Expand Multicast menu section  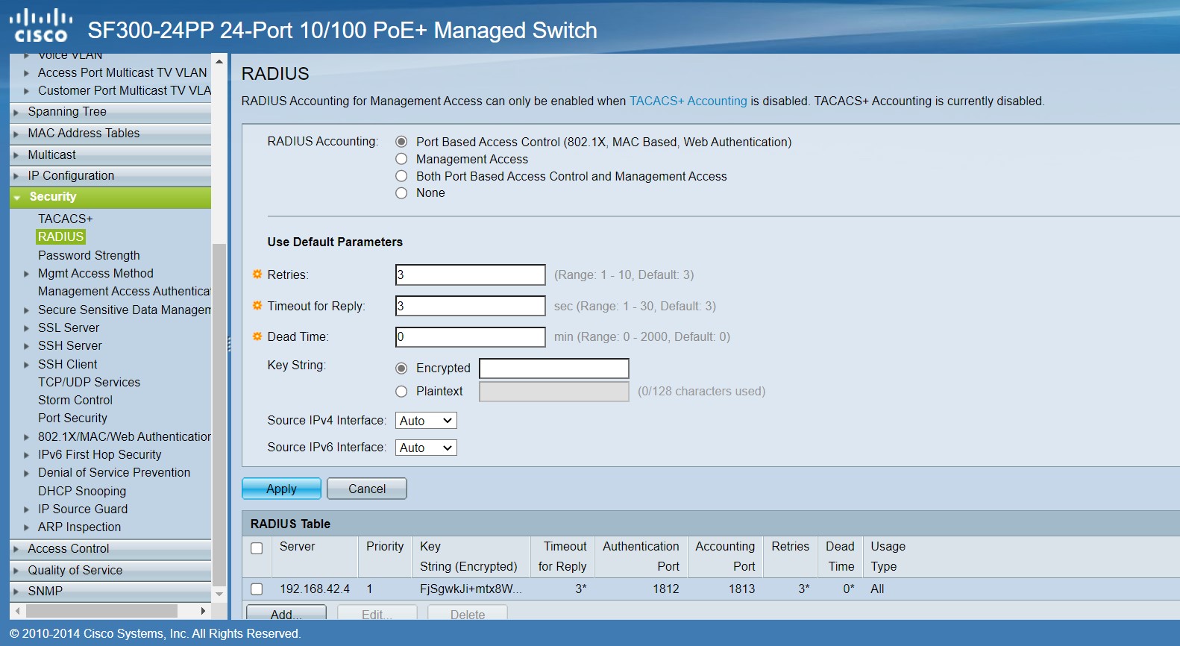click(x=110, y=155)
